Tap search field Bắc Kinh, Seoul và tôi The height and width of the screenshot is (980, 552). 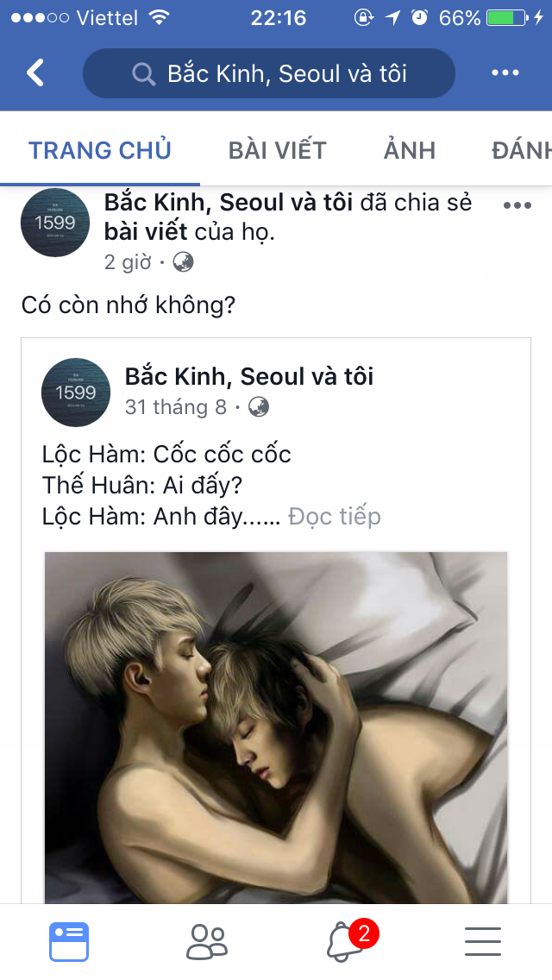[269, 73]
